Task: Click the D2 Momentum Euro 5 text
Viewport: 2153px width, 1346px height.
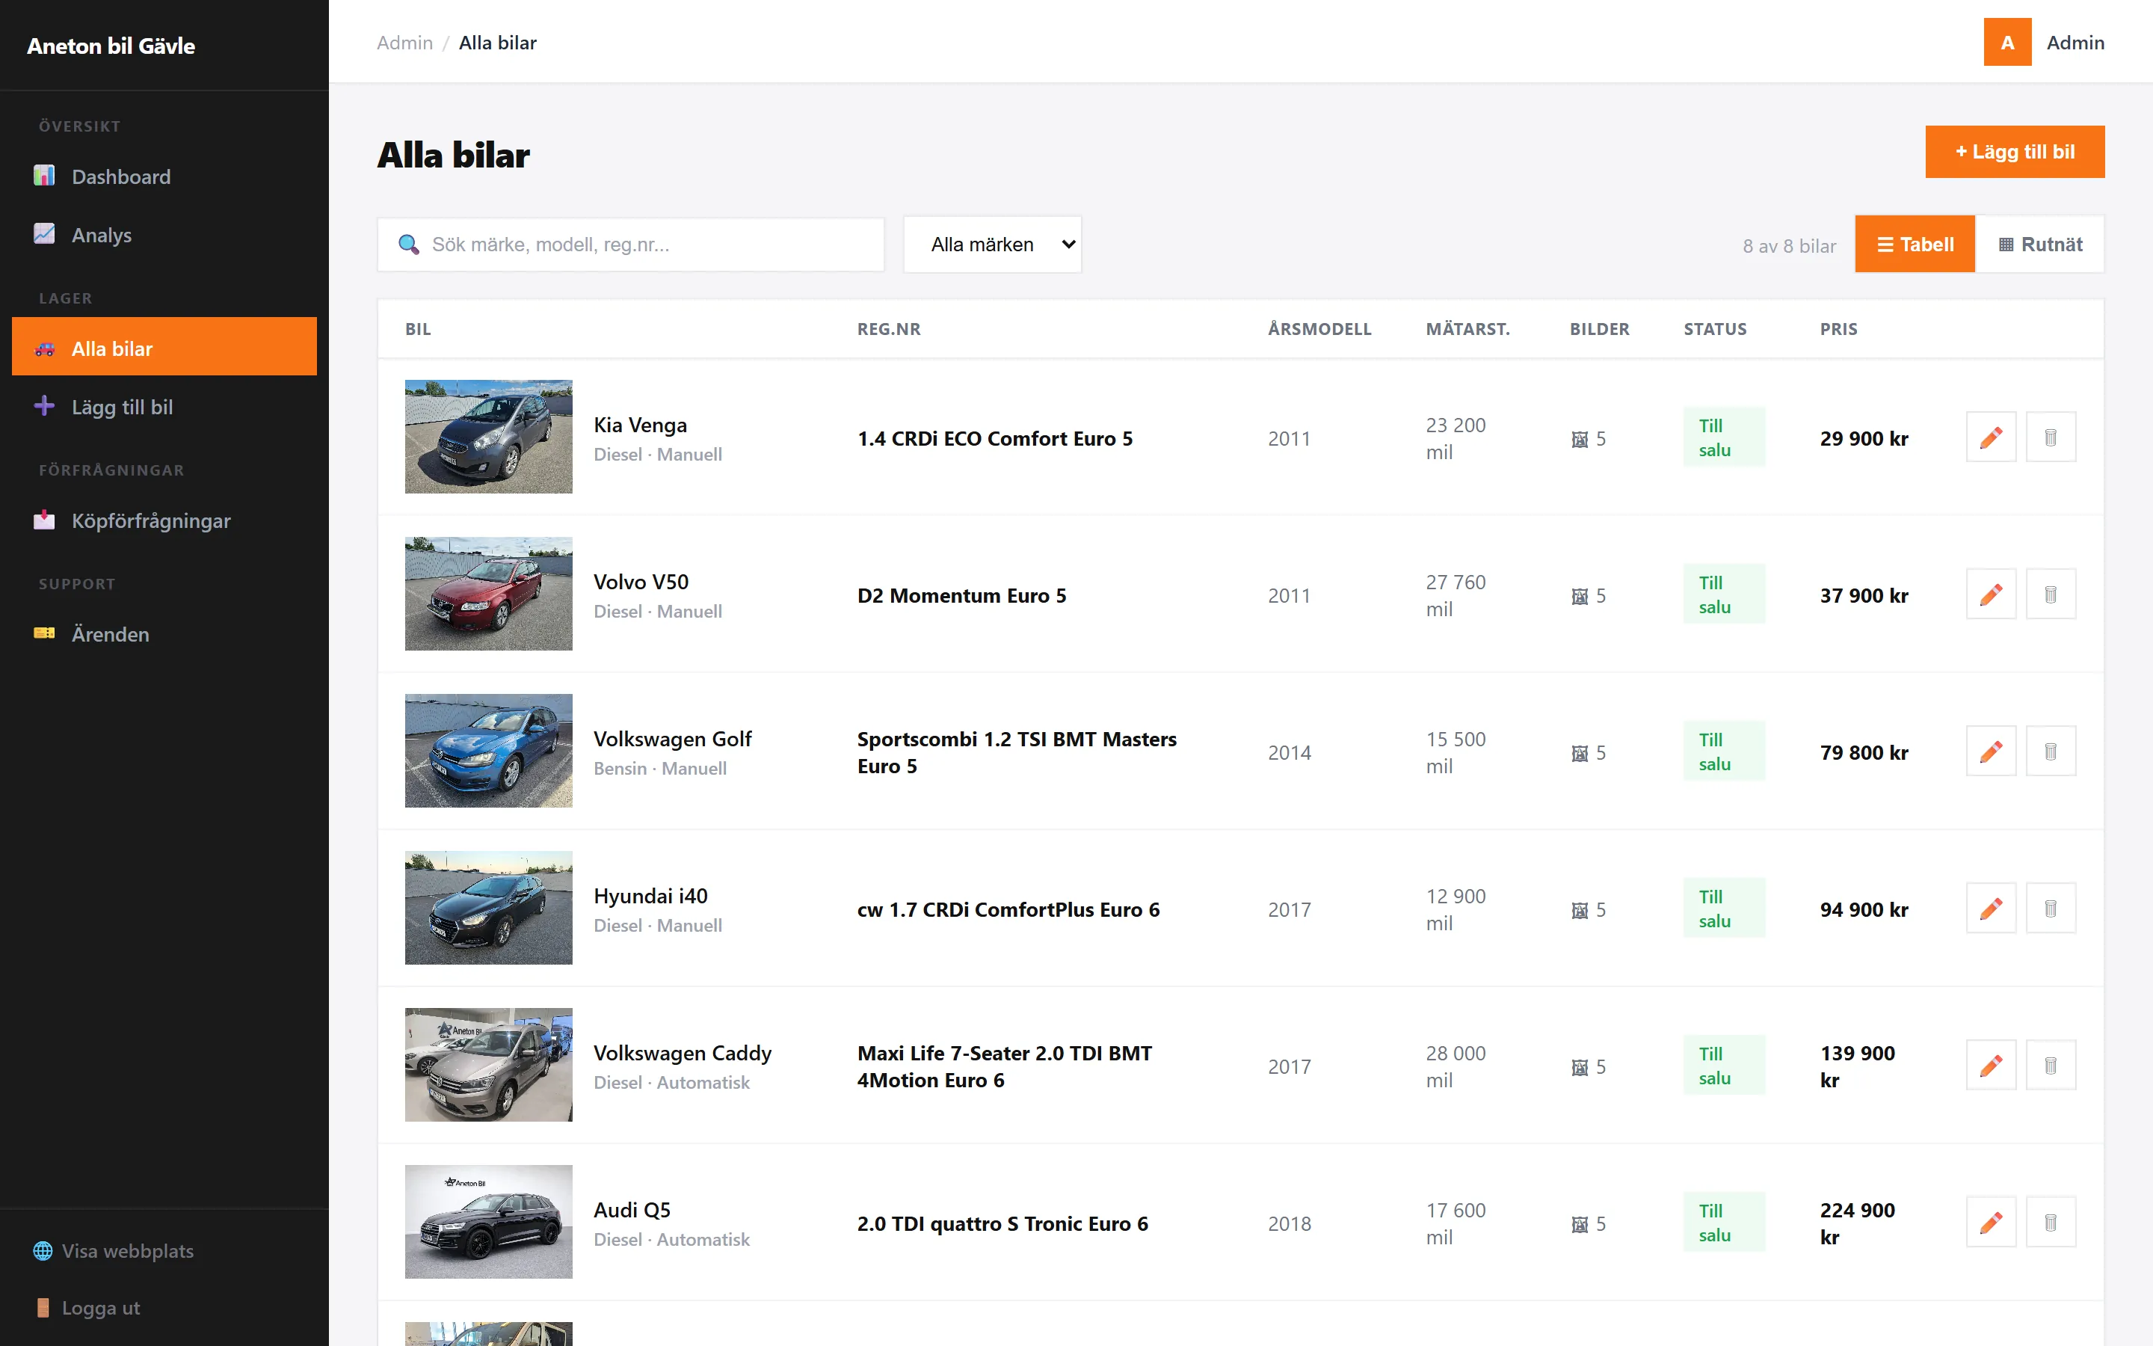Action: [x=961, y=595]
